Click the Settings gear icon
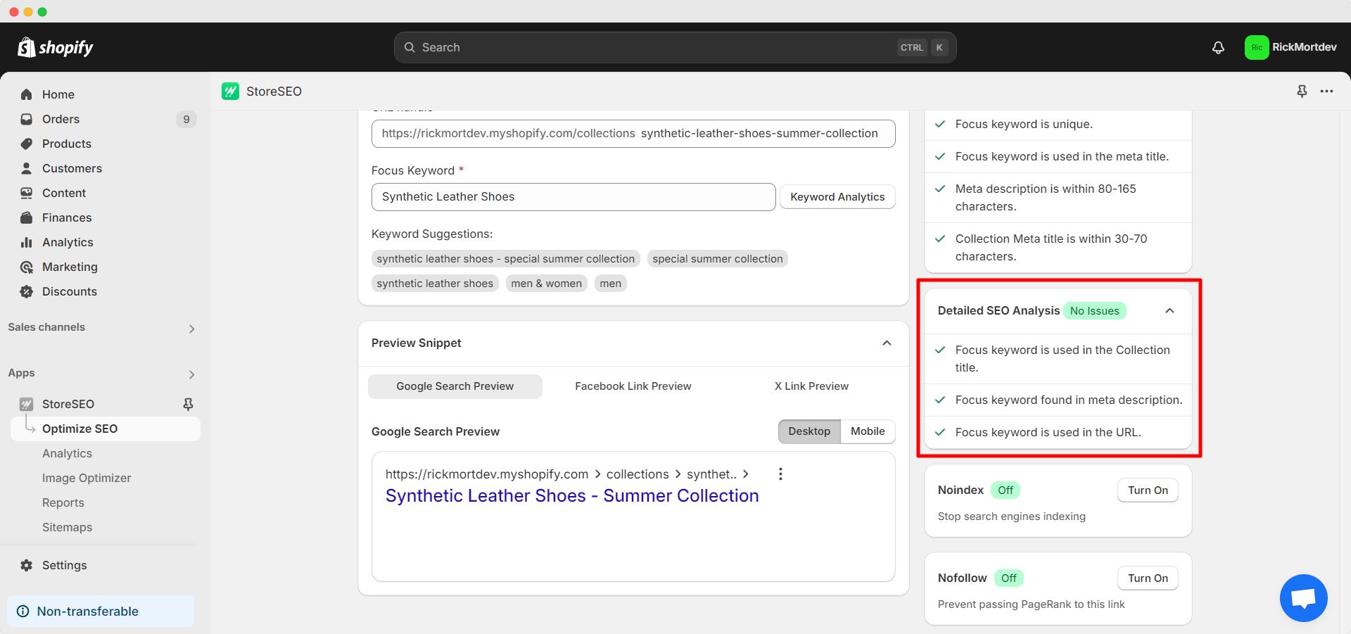1351x634 pixels. point(27,565)
